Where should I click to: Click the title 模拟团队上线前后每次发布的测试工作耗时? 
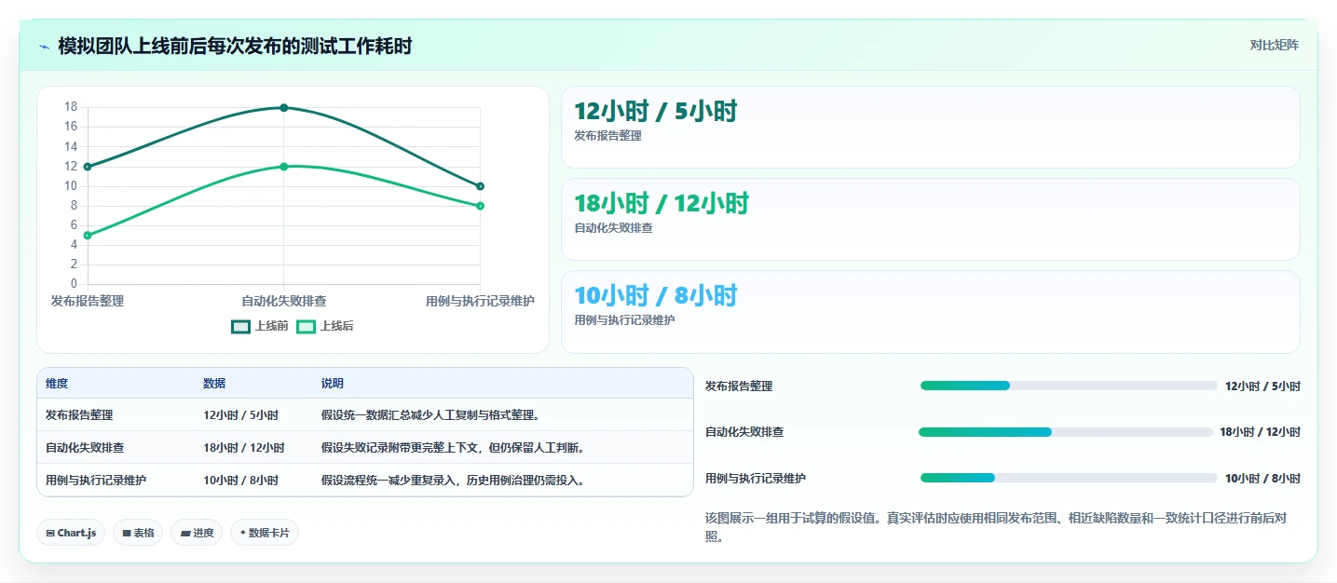click(235, 47)
